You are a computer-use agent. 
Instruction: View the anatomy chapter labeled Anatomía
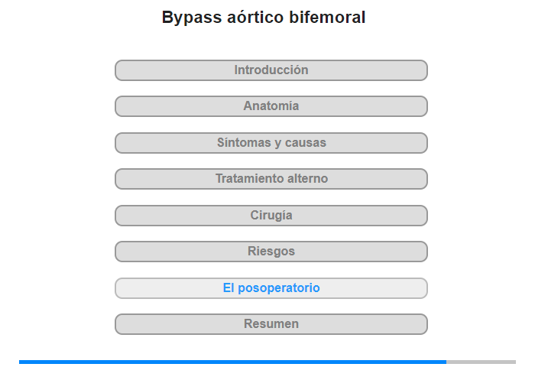tap(271, 106)
